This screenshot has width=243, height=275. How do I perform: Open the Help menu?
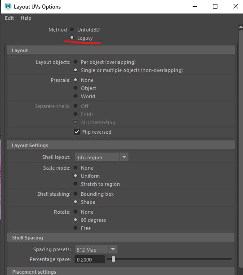pos(26,18)
